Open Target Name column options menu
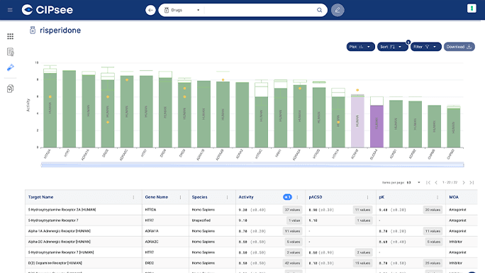Image resolution: width=485 pixels, height=273 pixels. point(133,197)
